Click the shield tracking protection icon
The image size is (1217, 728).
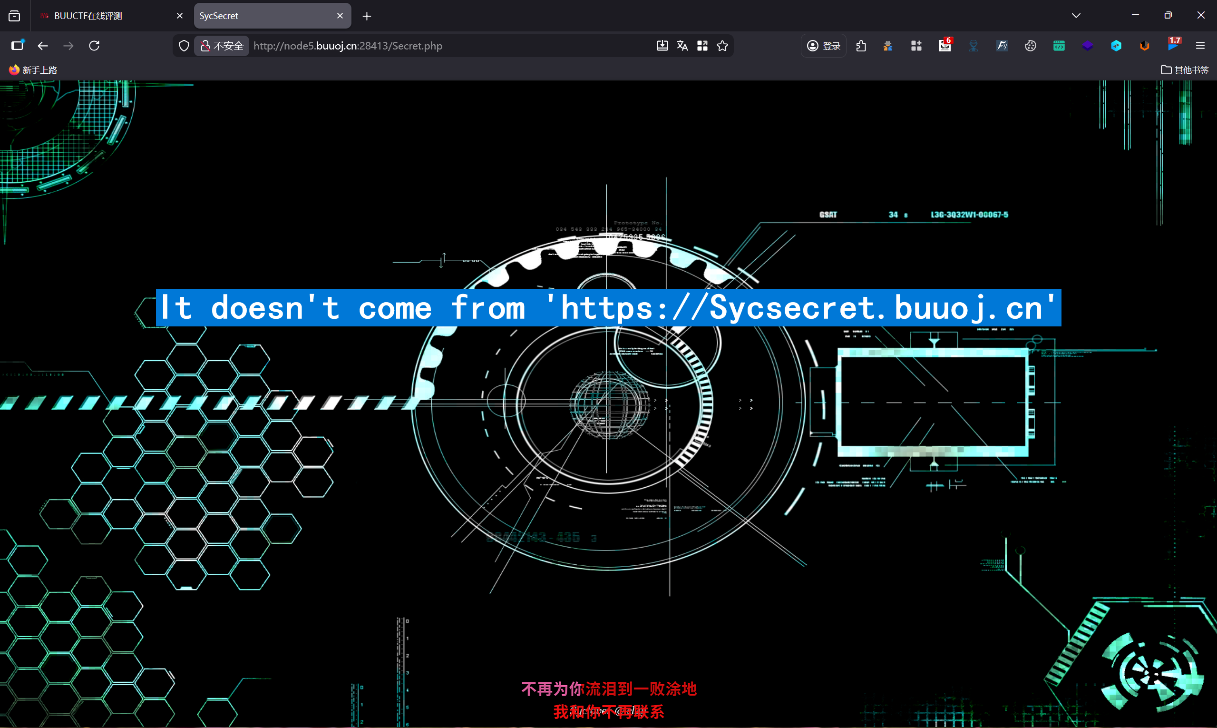point(184,46)
